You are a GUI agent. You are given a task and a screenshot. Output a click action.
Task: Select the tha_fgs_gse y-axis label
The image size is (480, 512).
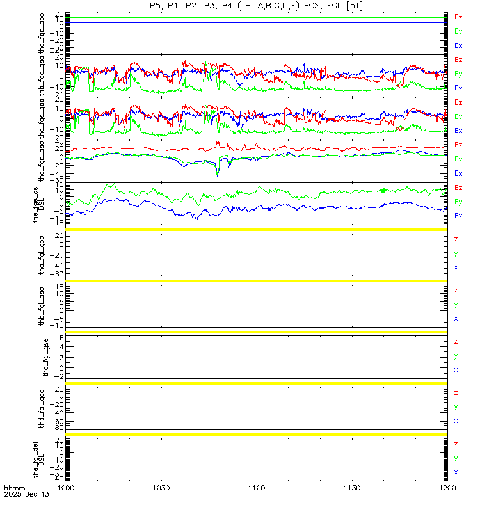click(42, 33)
